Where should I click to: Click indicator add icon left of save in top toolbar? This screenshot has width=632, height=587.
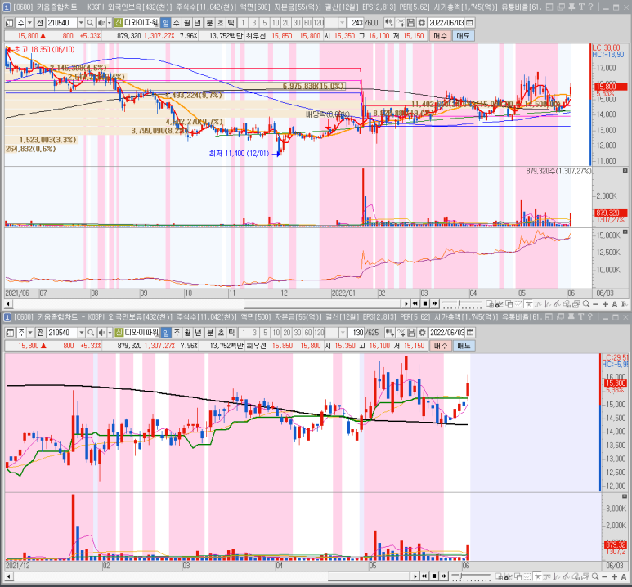pyautogui.click(x=389, y=23)
